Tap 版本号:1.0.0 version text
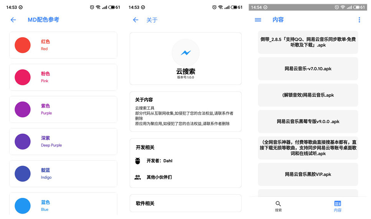This screenshot has width=371, height=219. [186, 77]
